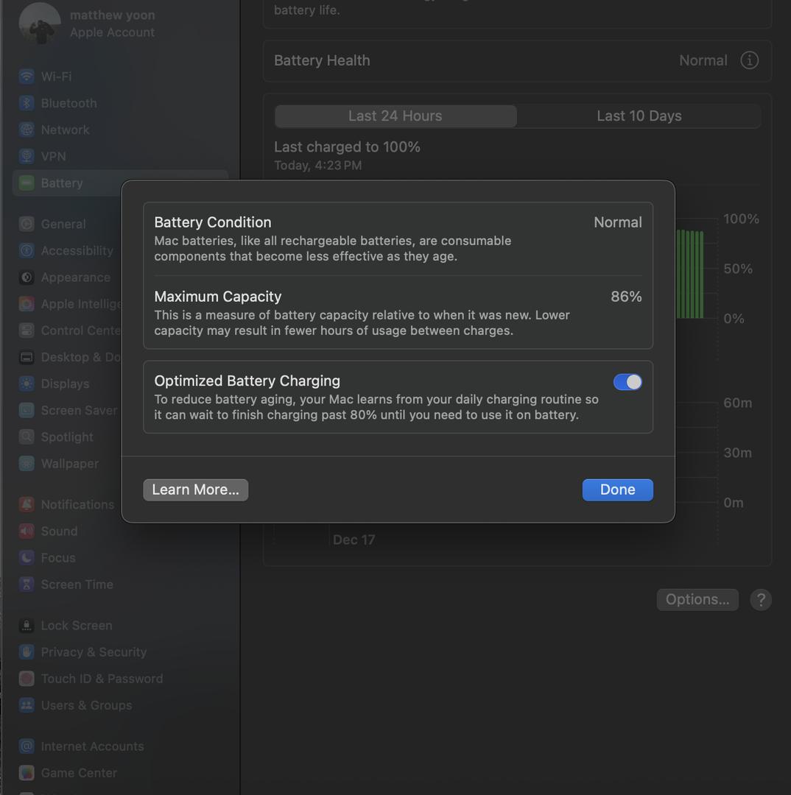
Task: Click the question mark help button
Action: 761,599
